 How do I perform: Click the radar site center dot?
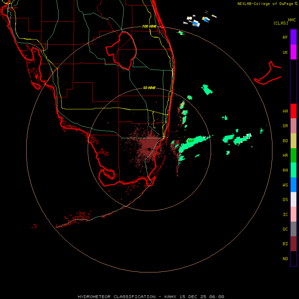149,149
